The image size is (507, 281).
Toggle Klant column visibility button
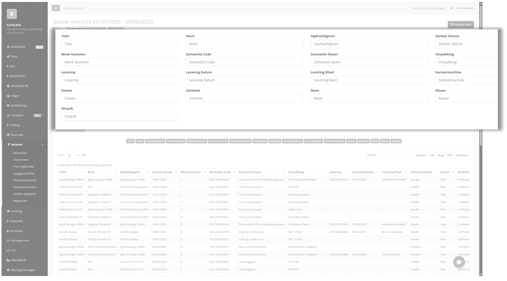click(x=140, y=141)
